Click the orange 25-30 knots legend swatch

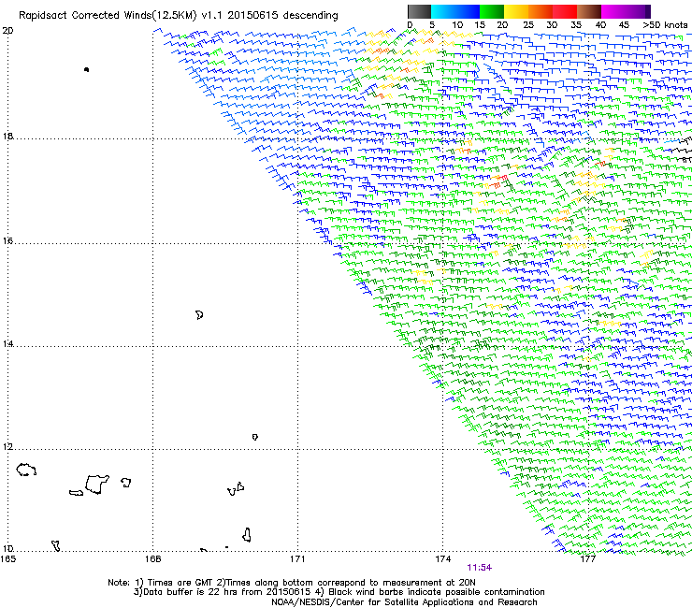(x=541, y=11)
